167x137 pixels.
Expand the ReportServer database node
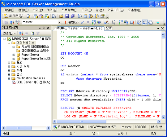14,55
